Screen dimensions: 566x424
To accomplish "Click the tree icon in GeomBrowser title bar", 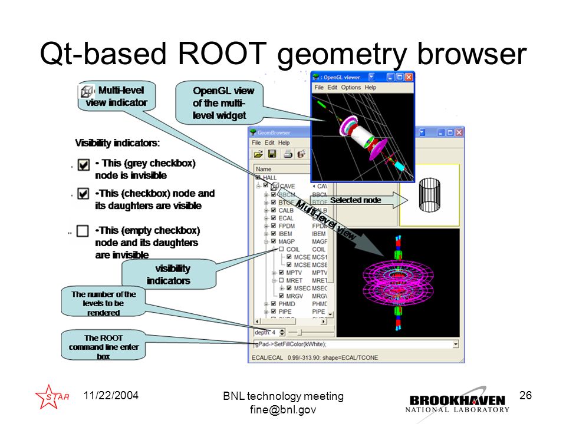I will tap(254, 132).
